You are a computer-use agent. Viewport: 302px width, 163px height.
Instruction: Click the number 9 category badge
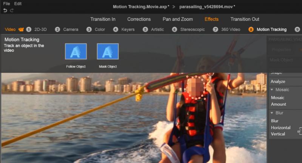point(297,29)
